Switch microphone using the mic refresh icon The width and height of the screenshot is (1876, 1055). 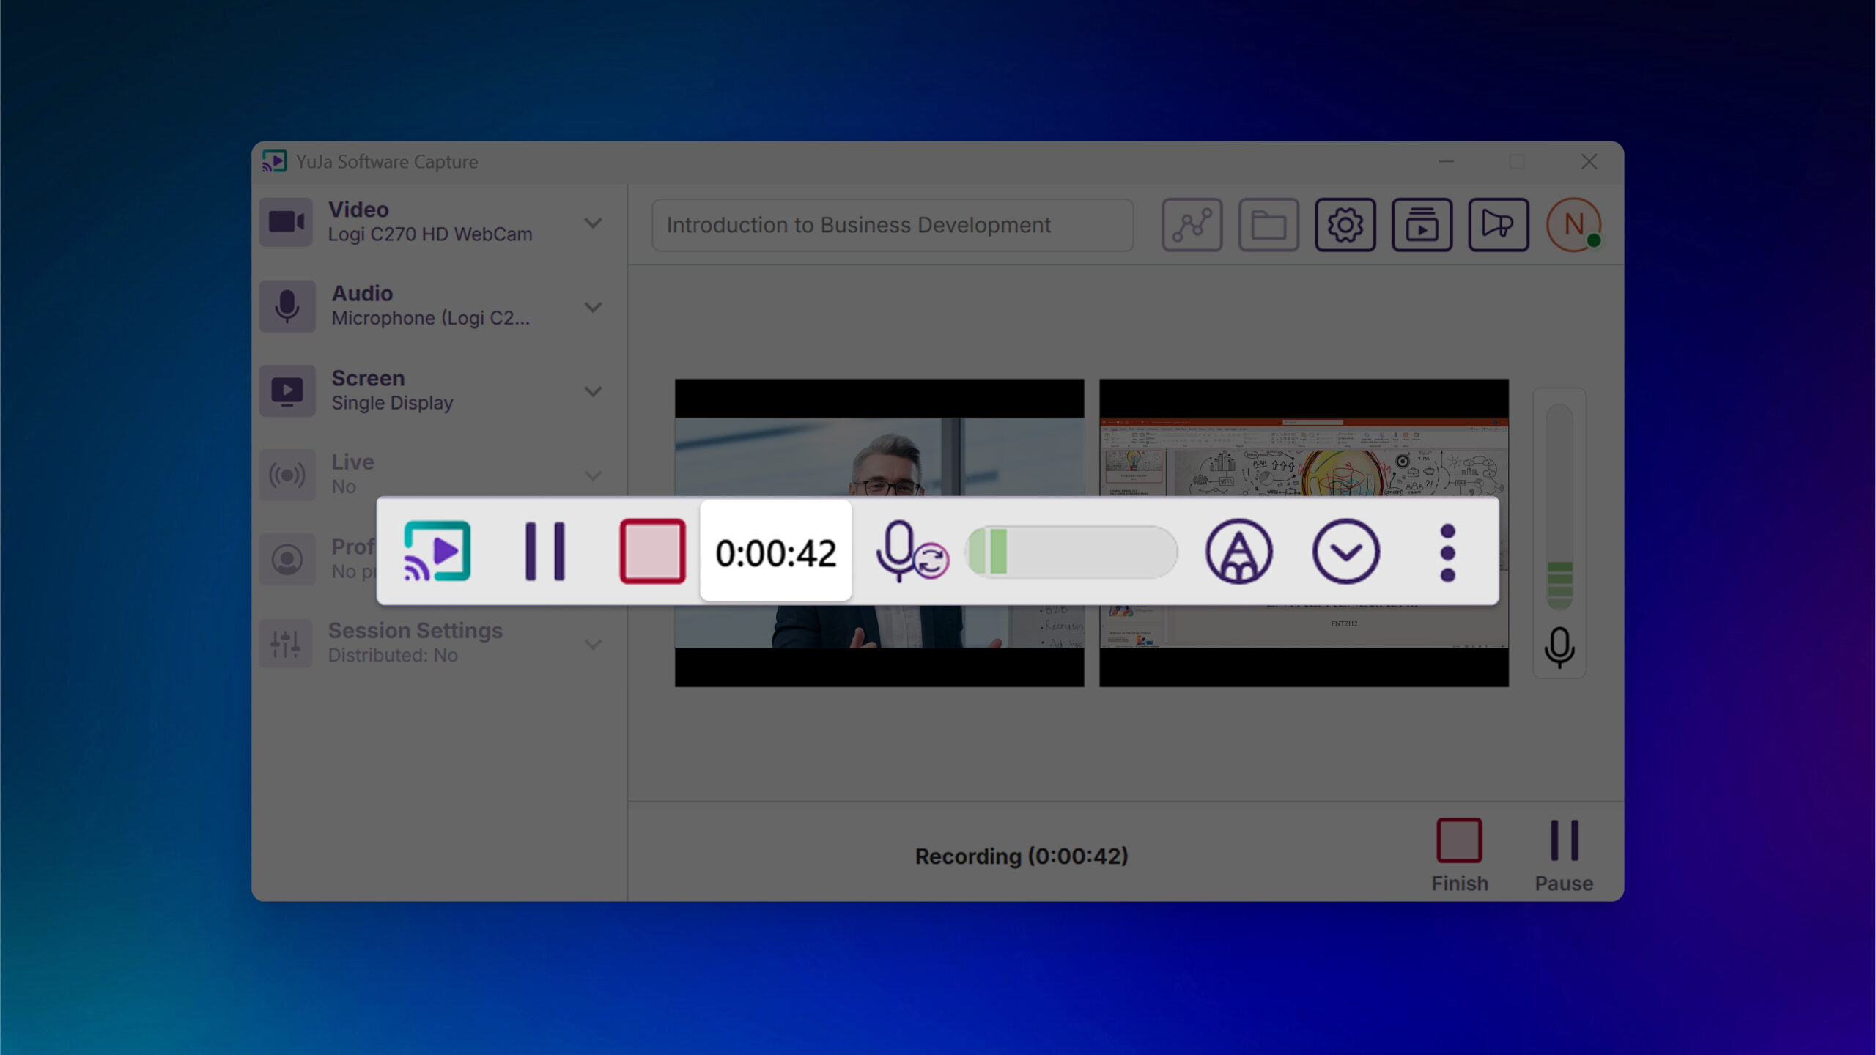pyautogui.click(x=912, y=552)
